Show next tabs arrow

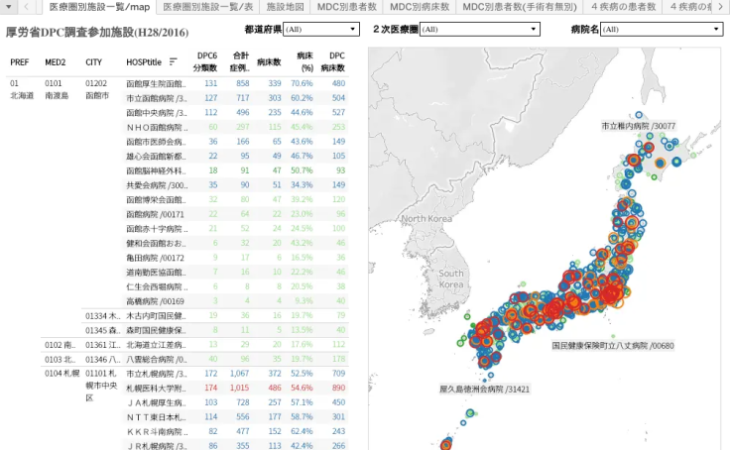pyautogui.click(x=721, y=7)
